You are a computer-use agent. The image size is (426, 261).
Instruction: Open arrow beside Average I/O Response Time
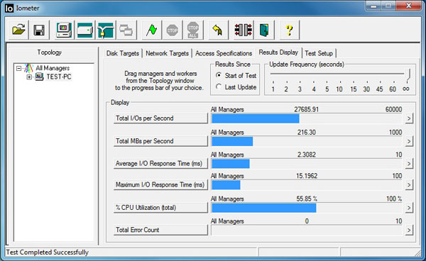coord(409,163)
